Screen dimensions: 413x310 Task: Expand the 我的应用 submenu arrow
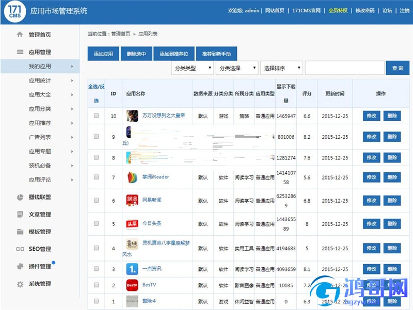72,67
